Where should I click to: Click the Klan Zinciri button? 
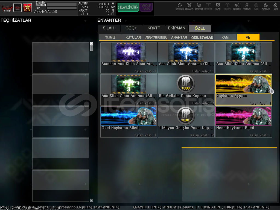pos(128,7)
